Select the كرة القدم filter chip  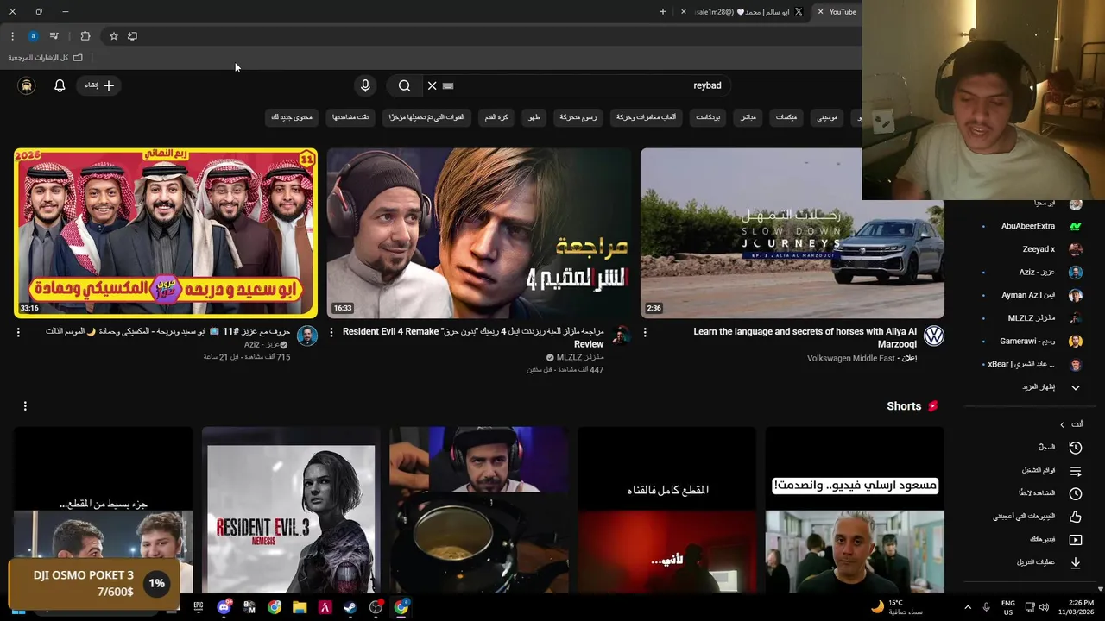coord(497,116)
